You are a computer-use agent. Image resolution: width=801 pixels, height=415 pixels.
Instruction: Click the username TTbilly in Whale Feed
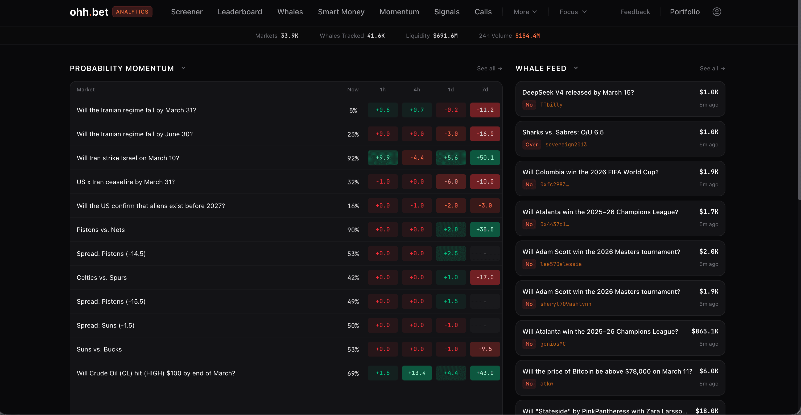pyautogui.click(x=551, y=105)
